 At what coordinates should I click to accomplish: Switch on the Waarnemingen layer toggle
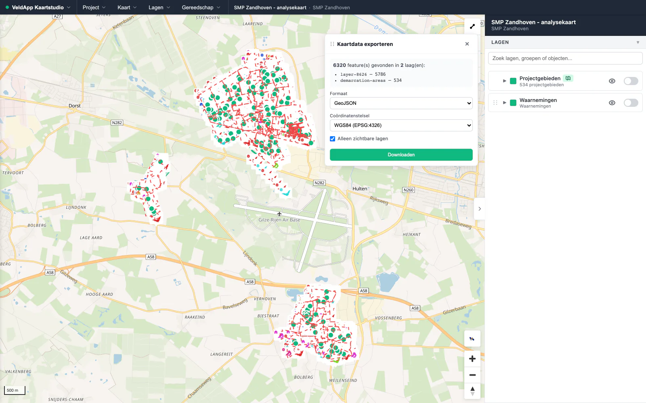[x=631, y=103]
